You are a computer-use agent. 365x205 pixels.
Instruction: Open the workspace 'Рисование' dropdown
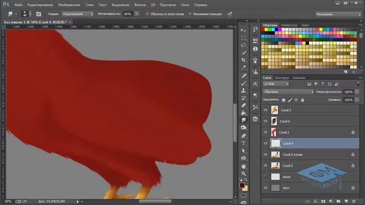[338, 14]
